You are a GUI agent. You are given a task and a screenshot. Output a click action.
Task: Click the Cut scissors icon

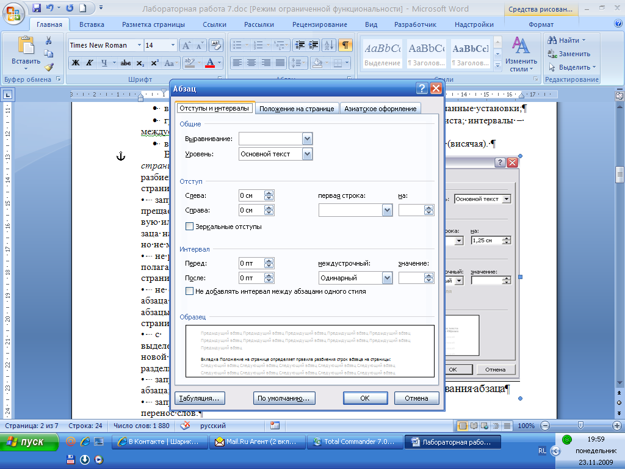[x=49, y=41]
